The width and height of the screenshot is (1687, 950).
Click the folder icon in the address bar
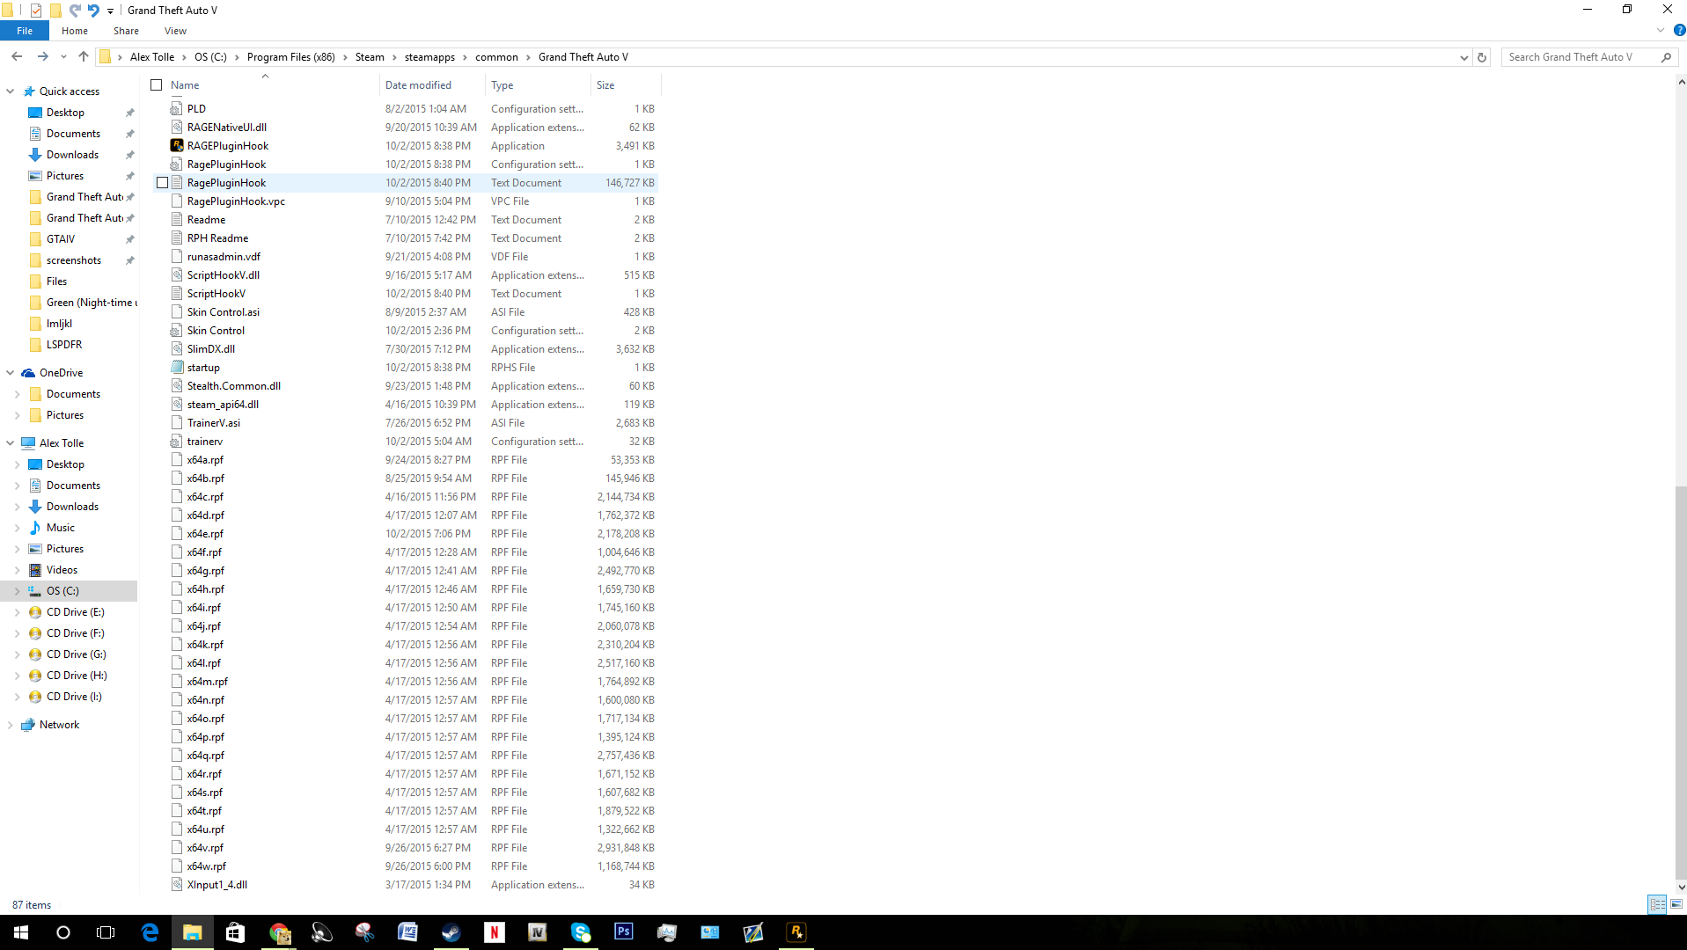point(105,57)
